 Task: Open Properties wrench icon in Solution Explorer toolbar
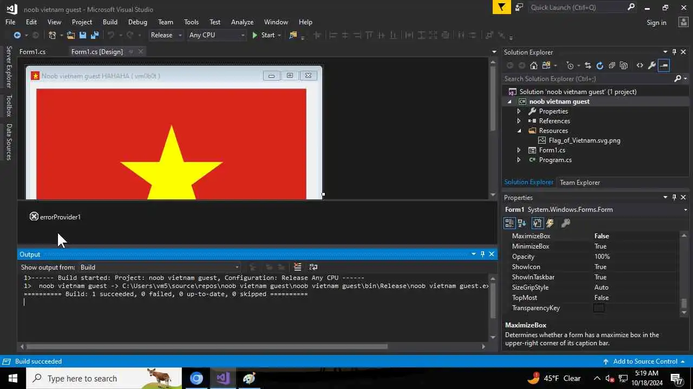(x=652, y=65)
